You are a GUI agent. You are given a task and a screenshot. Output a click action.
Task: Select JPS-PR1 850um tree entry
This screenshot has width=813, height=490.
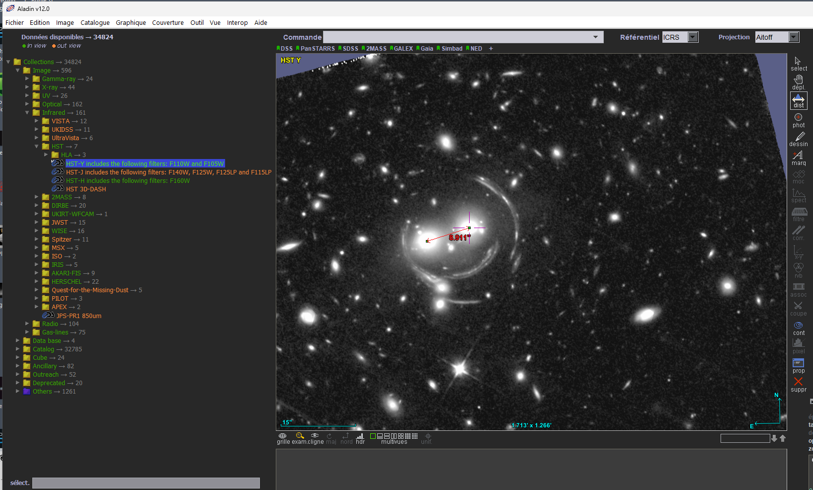coord(79,316)
